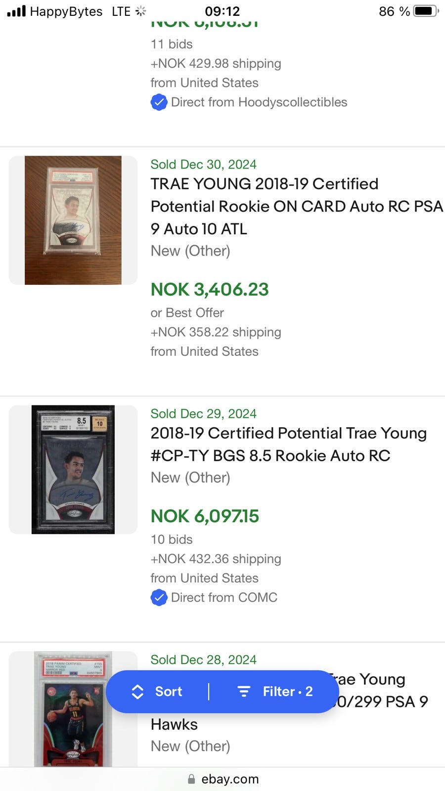The width and height of the screenshot is (445, 791).
Task: Tap the Sort arrows icon
Action: point(137,692)
